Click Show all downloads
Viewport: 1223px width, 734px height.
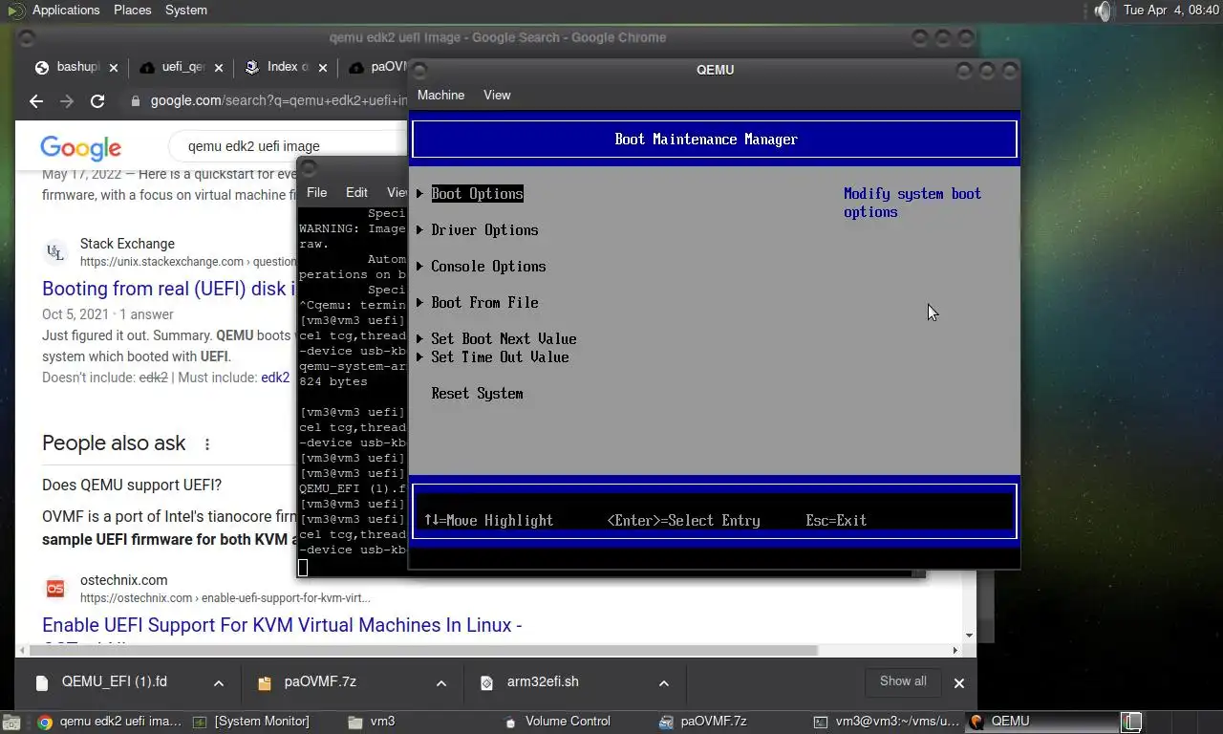click(903, 681)
